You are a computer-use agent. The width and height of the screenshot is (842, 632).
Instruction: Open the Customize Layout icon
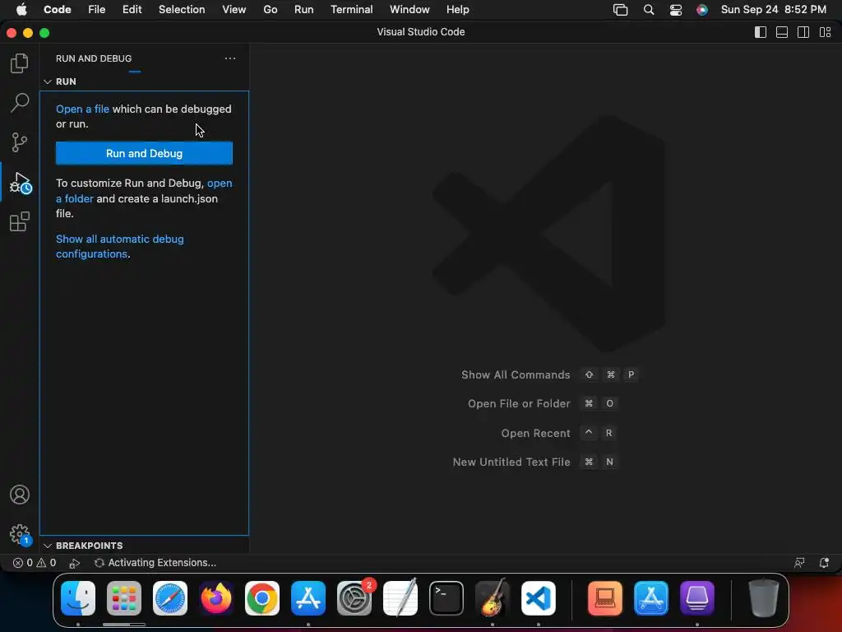(x=826, y=32)
